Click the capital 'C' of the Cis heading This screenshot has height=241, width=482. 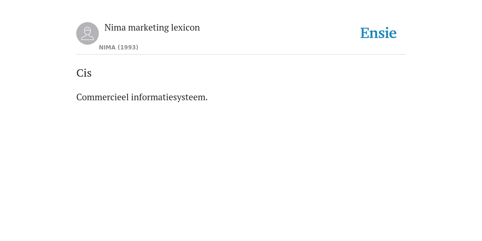click(x=80, y=73)
